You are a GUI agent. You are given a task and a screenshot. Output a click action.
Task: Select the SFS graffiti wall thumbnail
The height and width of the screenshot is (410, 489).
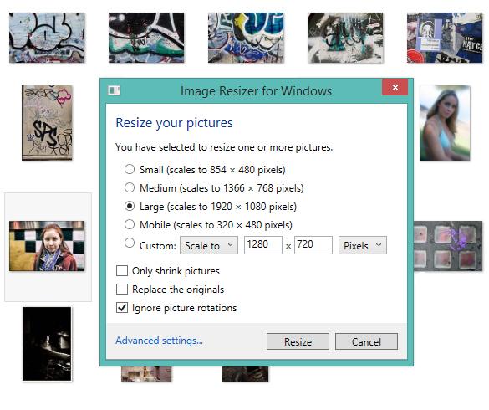(47, 123)
